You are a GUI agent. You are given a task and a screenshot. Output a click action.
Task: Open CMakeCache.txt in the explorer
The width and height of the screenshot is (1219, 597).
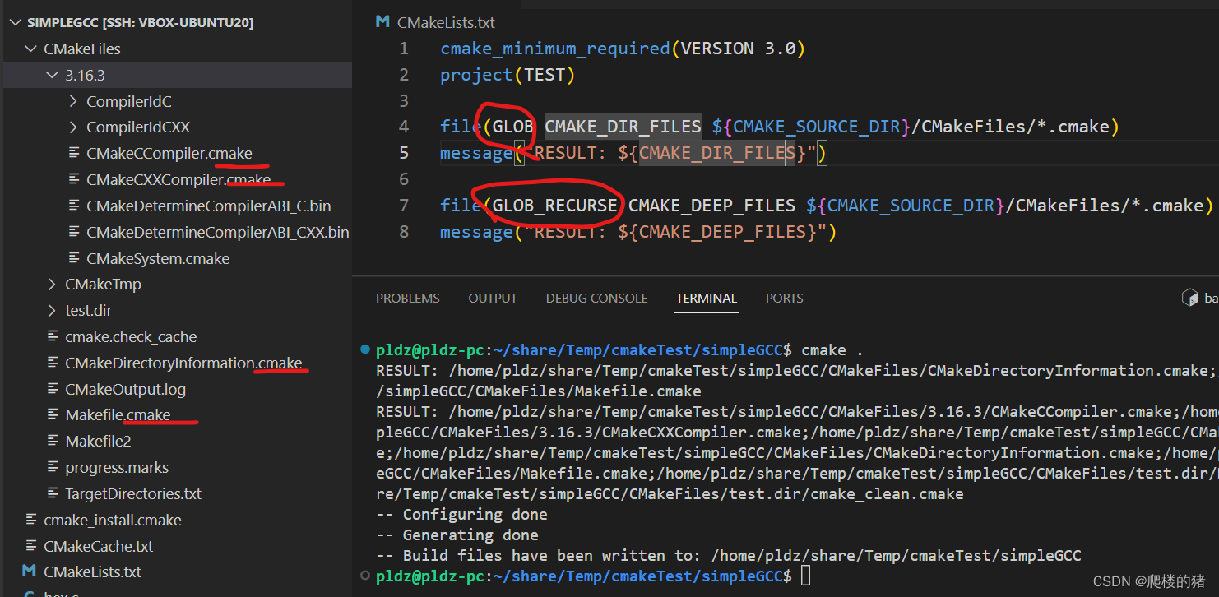[x=99, y=547]
